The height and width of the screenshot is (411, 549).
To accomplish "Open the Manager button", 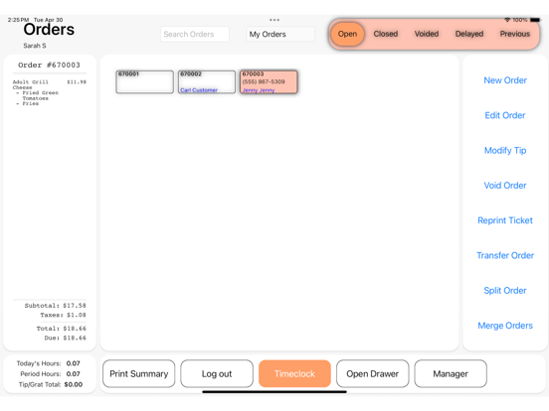I will pos(451,374).
